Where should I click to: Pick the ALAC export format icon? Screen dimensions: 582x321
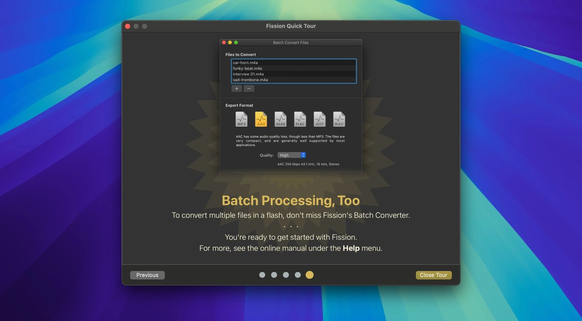(280, 119)
